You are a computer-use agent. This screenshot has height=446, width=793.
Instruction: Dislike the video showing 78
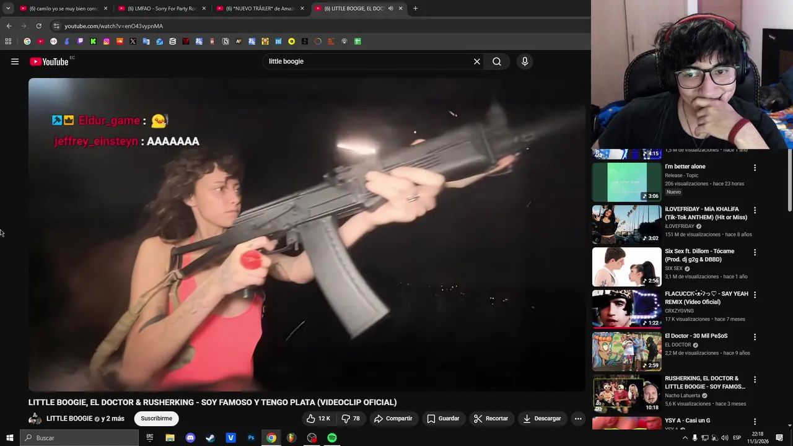[351, 419]
